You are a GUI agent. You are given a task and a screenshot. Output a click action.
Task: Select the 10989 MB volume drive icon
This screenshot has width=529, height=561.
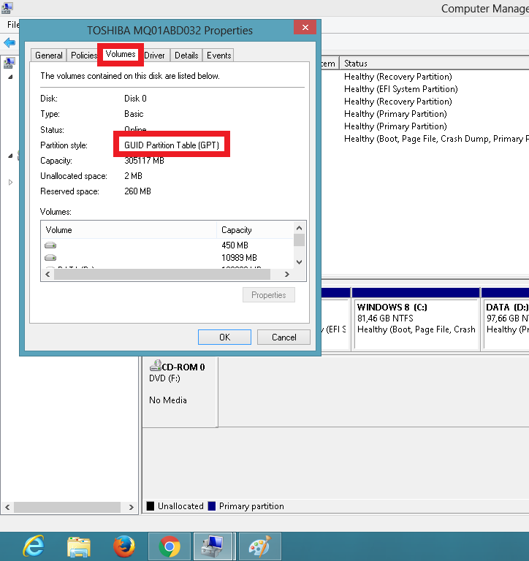50,258
